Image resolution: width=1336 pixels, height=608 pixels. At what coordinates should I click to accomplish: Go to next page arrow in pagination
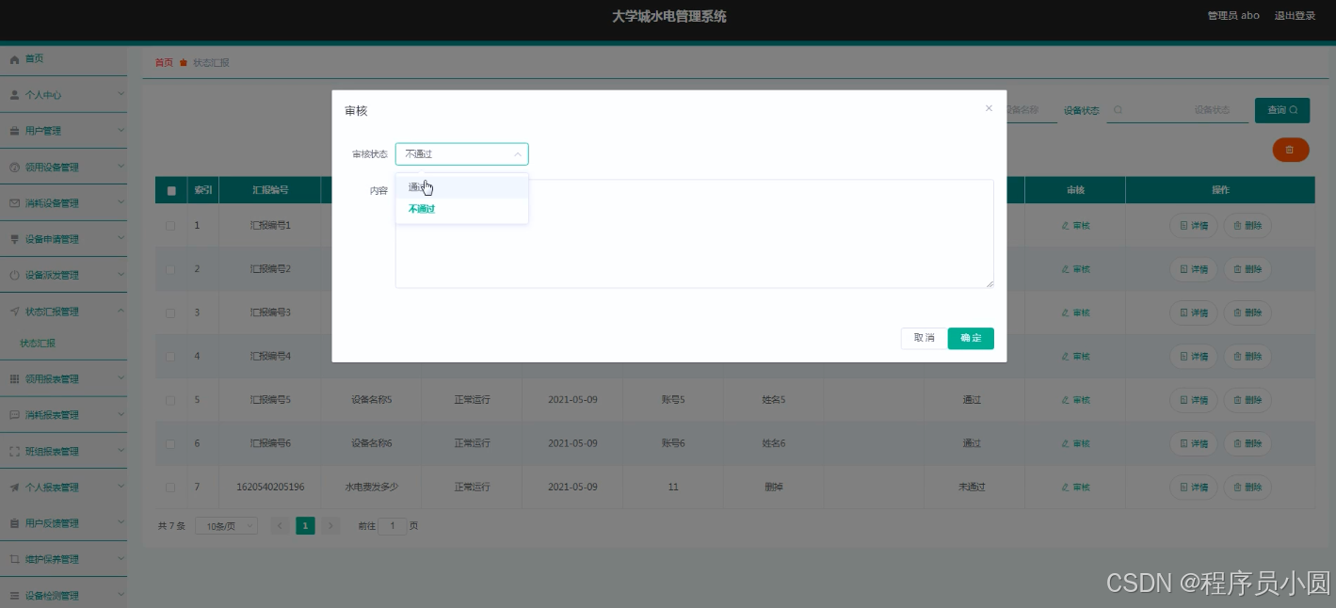coord(330,526)
